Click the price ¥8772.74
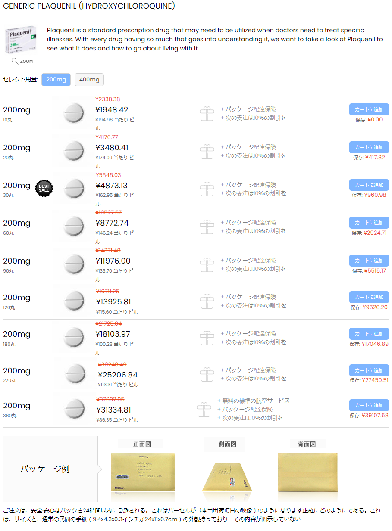This screenshot has height=531, width=392. (x=112, y=223)
